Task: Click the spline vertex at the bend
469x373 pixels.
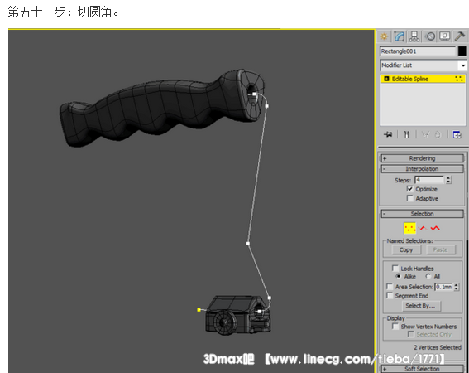Action: 248,244
